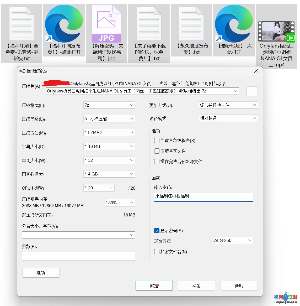
Task: Select the first text file icon at left
Action: [x=22, y=24]
